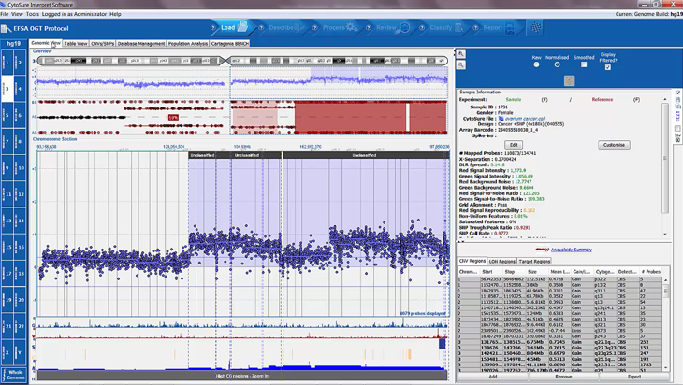Select chromosome 4 in sidebar
Viewport: 683px width, 385px height.
pos(20,89)
